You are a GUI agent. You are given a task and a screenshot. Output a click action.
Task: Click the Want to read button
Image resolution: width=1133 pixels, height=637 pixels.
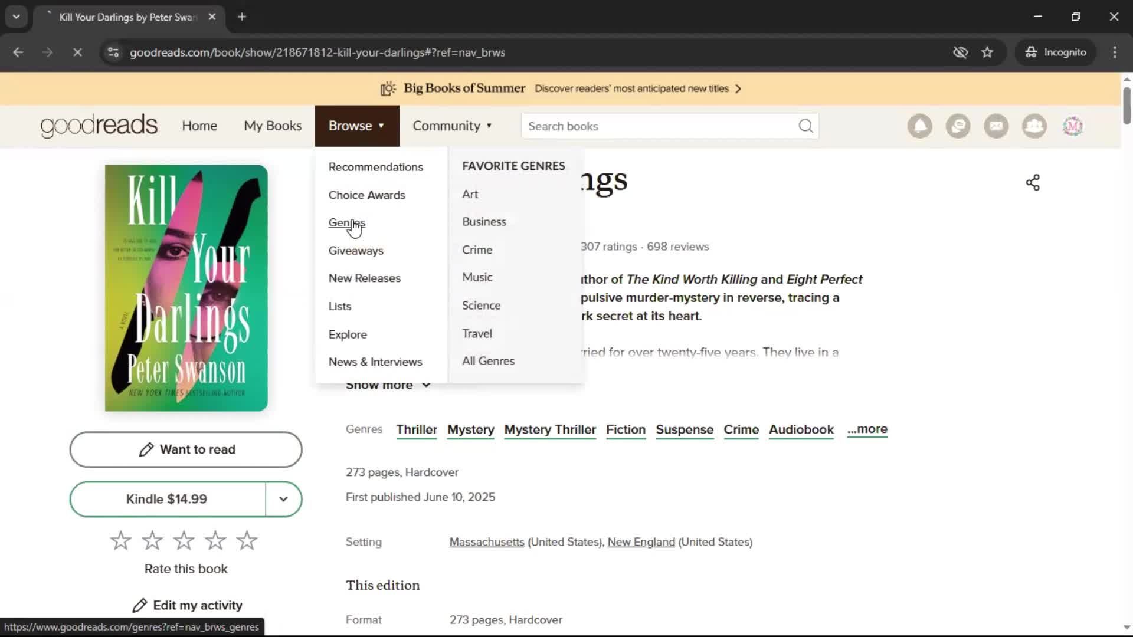(x=186, y=449)
